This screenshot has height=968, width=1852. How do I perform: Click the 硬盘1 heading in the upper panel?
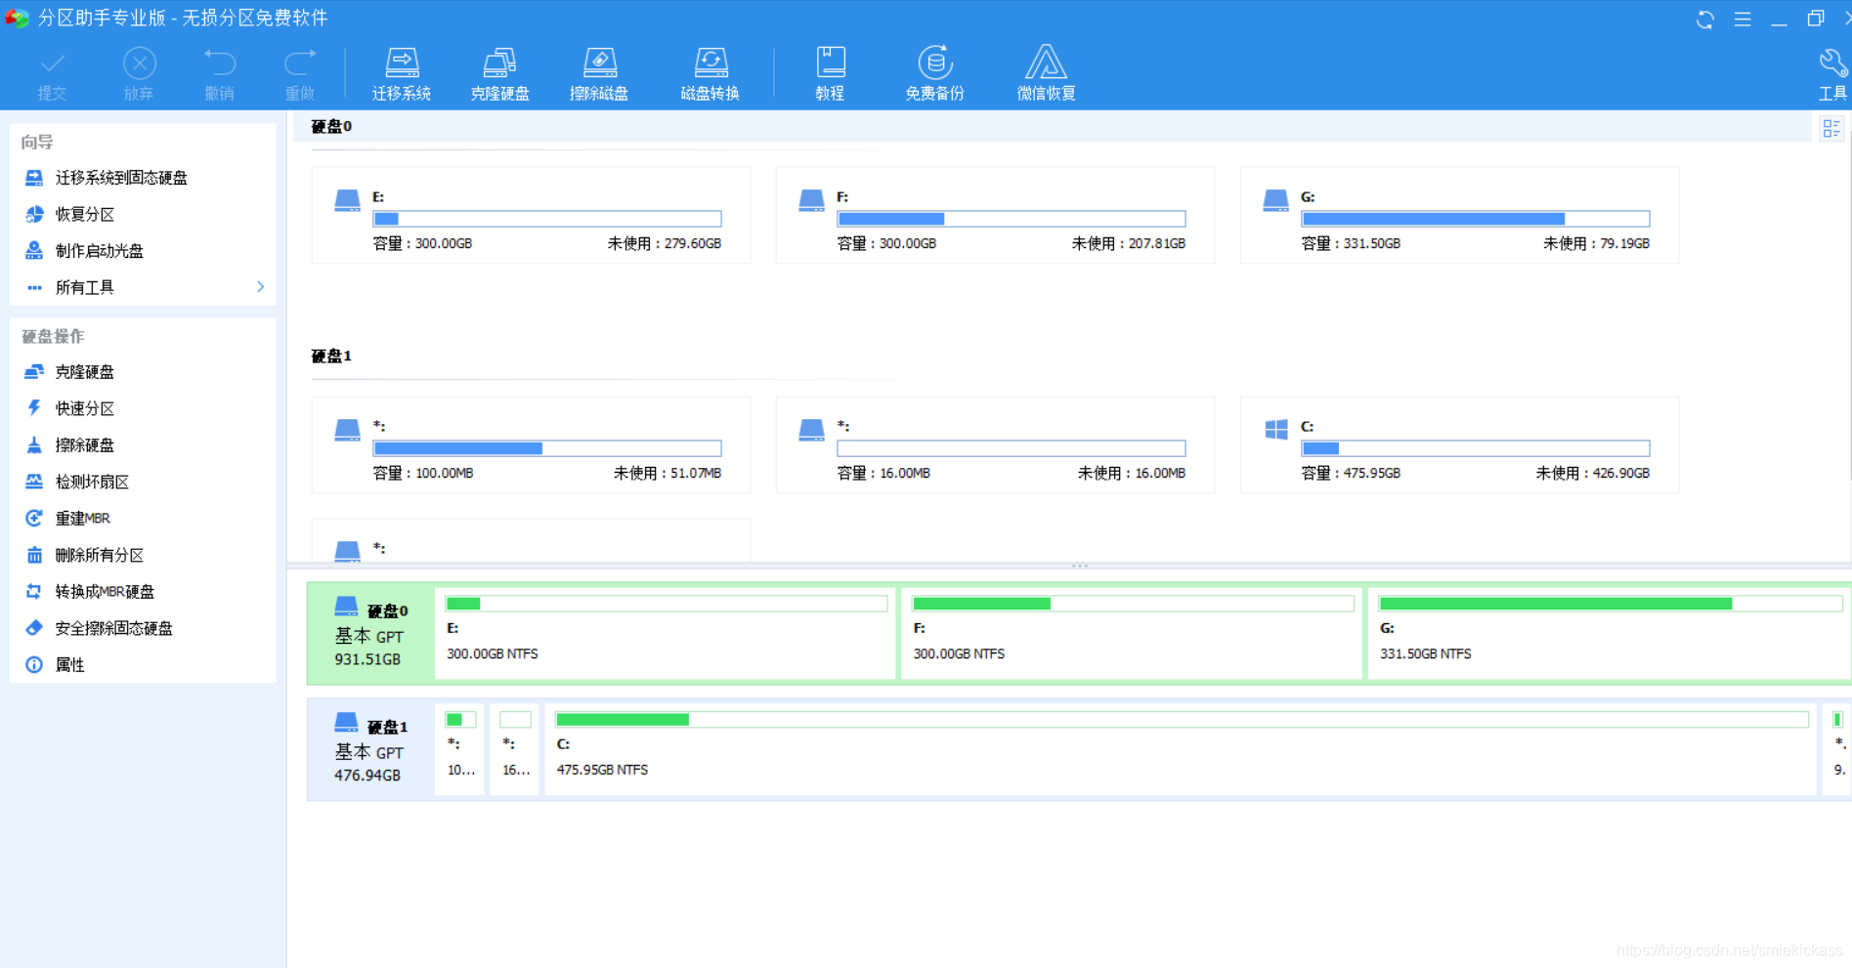tap(331, 357)
